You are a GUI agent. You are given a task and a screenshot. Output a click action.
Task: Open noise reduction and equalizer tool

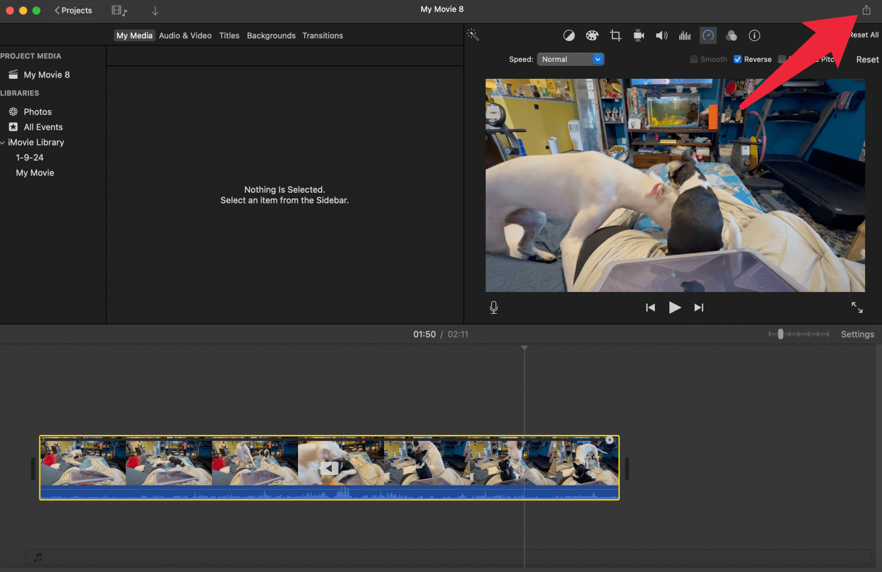tap(685, 36)
